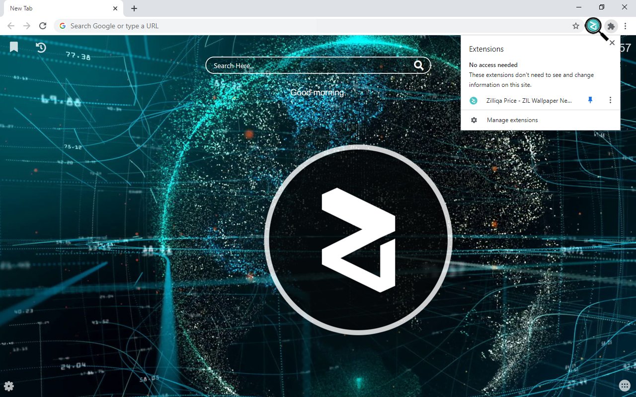Viewport: 636px width, 397px height.
Task: Reload the current page
Action: [43, 26]
